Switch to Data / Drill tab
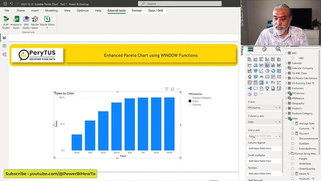This screenshot has height=181, width=321. coord(155,11)
